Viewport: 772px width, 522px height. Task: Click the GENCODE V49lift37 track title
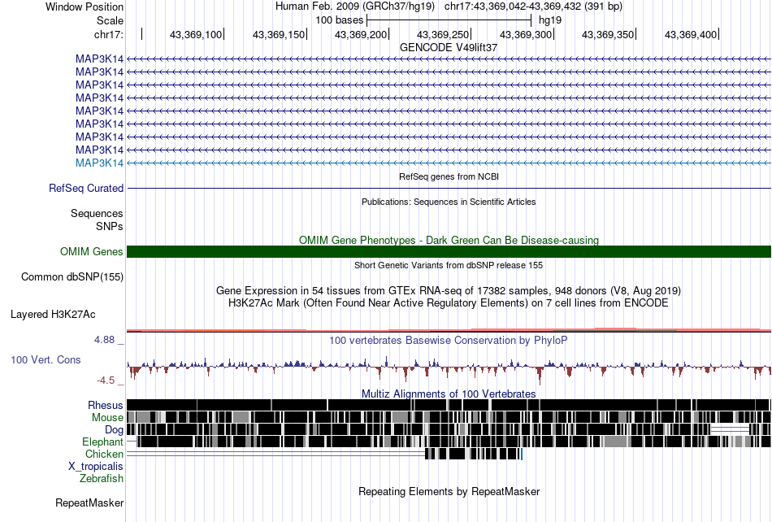click(x=448, y=47)
